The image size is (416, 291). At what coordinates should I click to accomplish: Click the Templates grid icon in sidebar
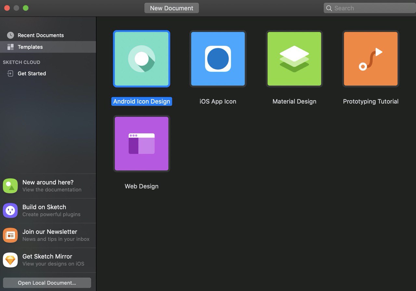click(10, 47)
